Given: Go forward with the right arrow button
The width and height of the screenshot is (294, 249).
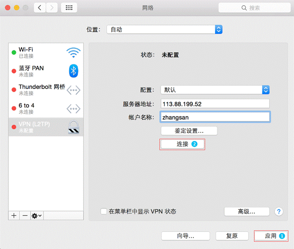Looking at the screenshot, I should 52,8.
